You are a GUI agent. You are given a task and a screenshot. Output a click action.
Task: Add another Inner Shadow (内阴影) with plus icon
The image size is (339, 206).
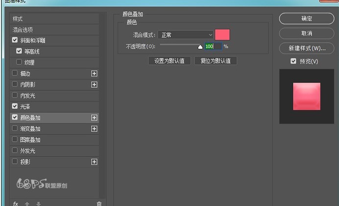(x=94, y=84)
